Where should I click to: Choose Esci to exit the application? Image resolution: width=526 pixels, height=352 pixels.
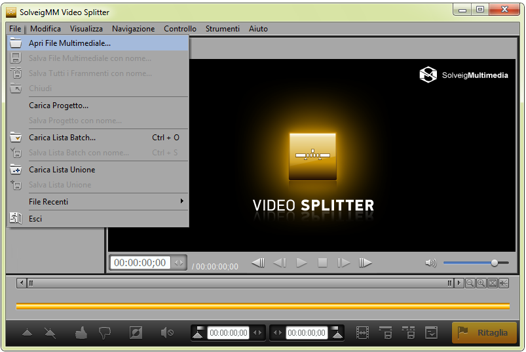(98, 219)
